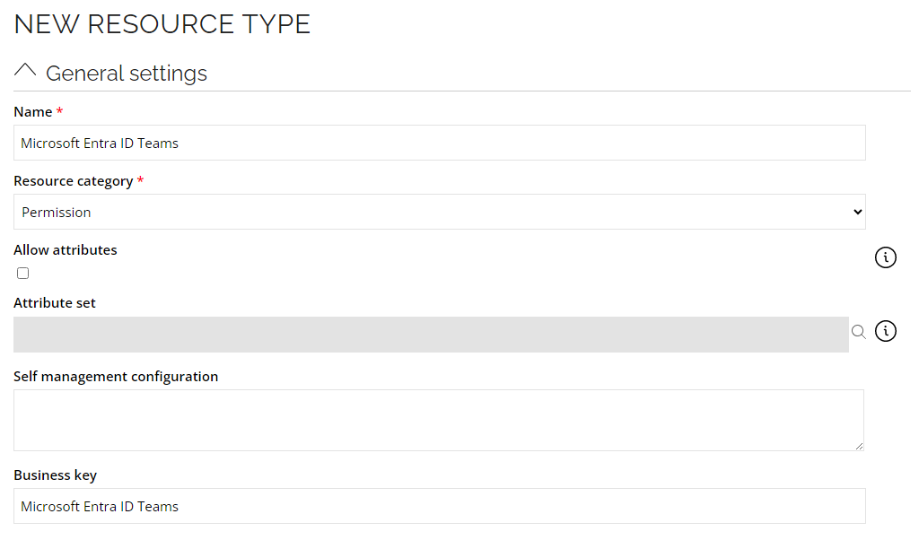Click the NEW RESOURCE TYPE page title
The width and height of the screenshot is (919, 540).
tap(162, 24)
